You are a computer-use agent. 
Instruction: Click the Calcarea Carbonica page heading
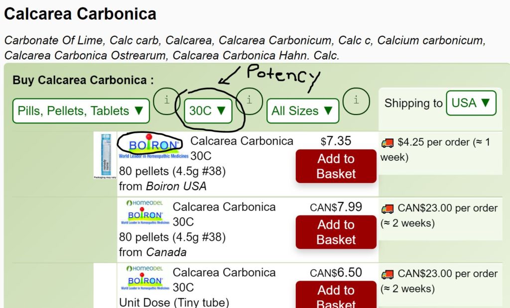80,13
